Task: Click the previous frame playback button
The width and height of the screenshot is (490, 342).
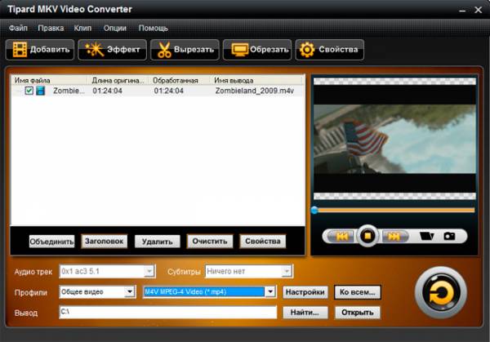Action: pos(341,236)
